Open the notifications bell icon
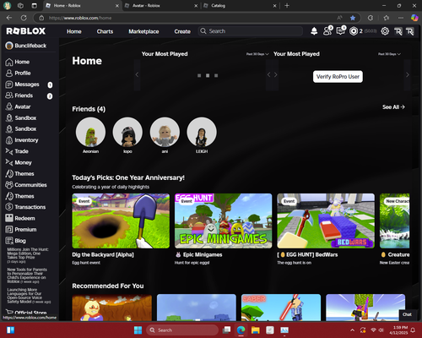Viewport: 422px width, 338px height. pos(314,31)
